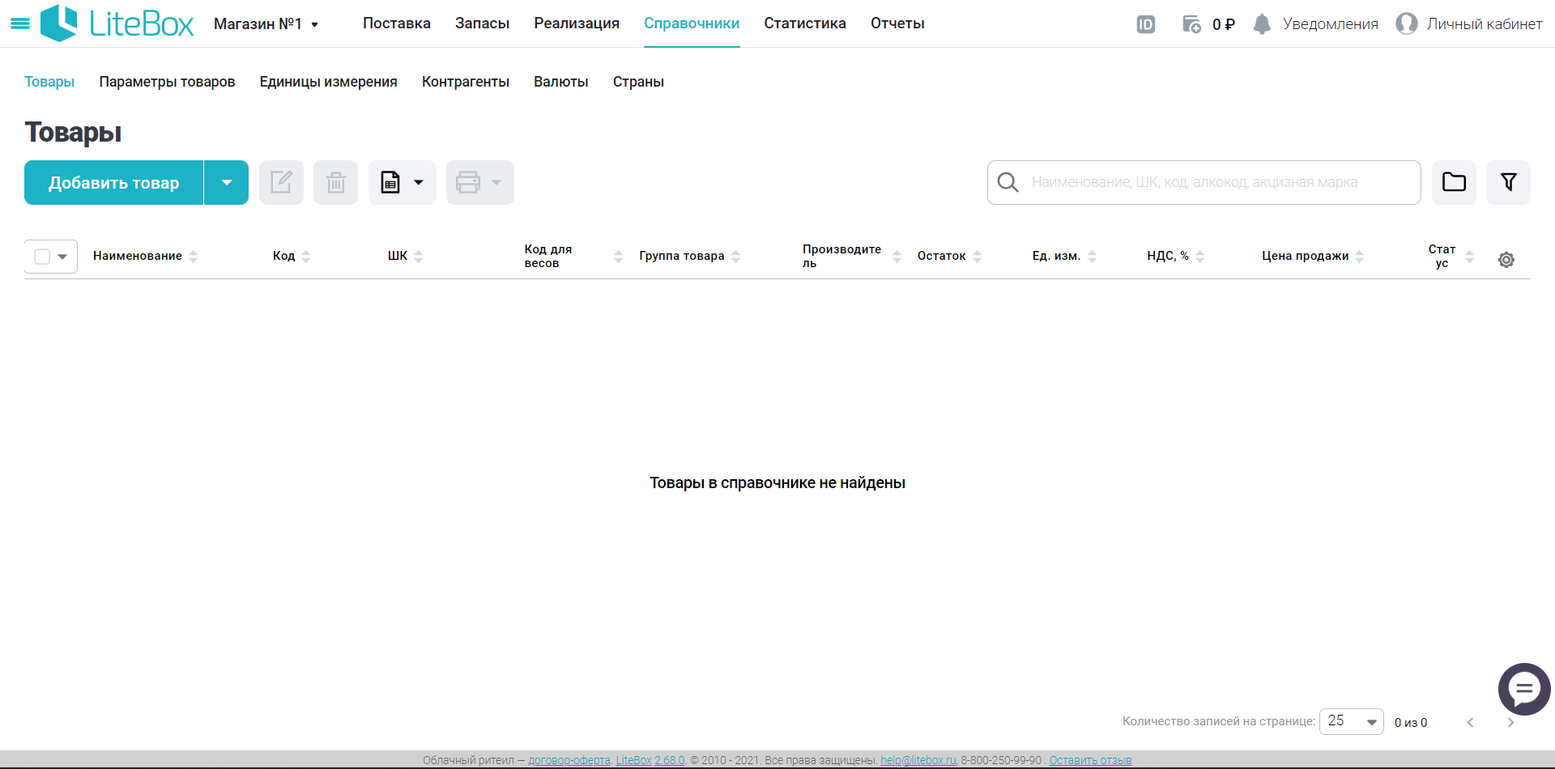Open the LiteBox 2.68.0 footer link
This screenshot has width=1555, height=769.
point(650,760)
